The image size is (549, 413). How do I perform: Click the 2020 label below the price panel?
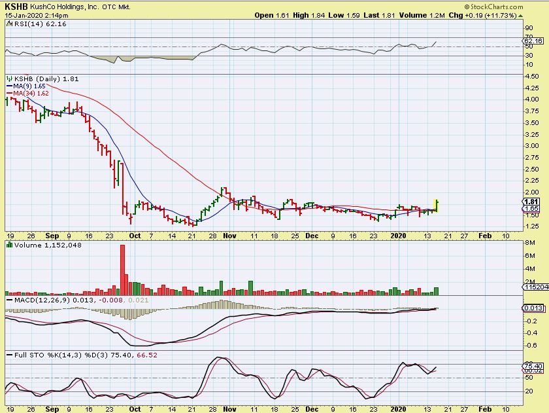click(x=398, y=236)
